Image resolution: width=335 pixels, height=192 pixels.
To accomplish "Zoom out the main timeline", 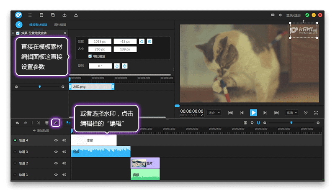I will pos(265,123).
